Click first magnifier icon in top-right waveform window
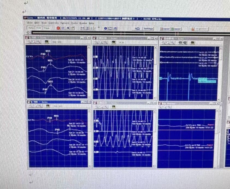 163,42
